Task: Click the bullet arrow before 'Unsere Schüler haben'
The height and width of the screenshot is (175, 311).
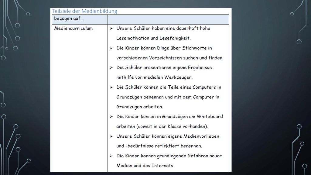Action: (111, 29)
